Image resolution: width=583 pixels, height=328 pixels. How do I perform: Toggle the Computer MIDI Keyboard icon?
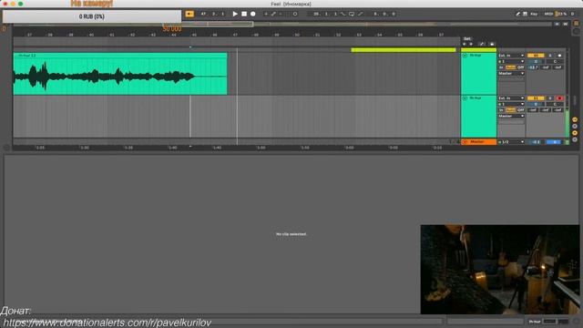click(x=525, y=14)
